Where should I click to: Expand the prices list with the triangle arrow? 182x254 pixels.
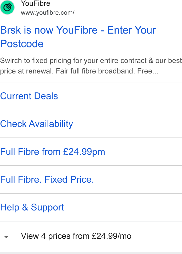coord(6,237)
